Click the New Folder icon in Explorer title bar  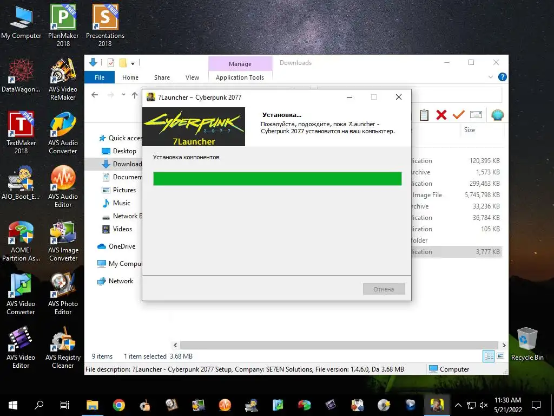[123, 63]
